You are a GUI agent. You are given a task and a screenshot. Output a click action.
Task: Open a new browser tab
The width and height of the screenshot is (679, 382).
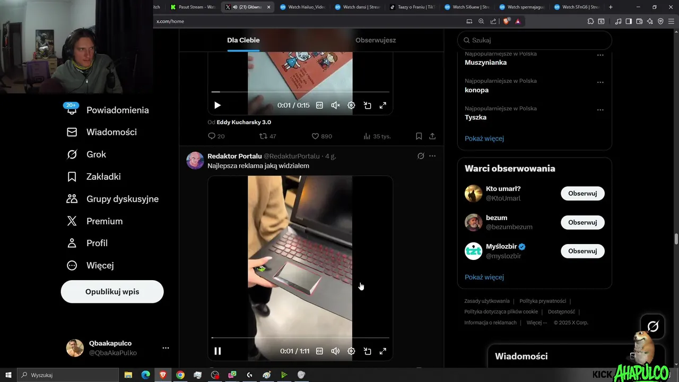click(x=611, y=7)
